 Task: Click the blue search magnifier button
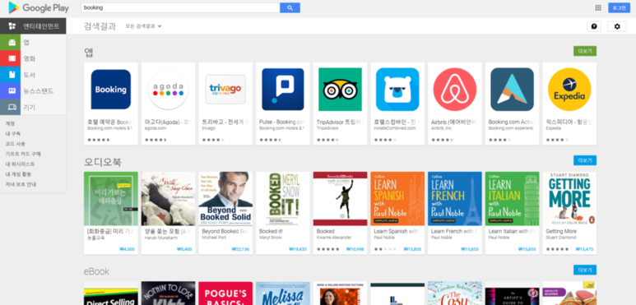(x=290, y=7)
